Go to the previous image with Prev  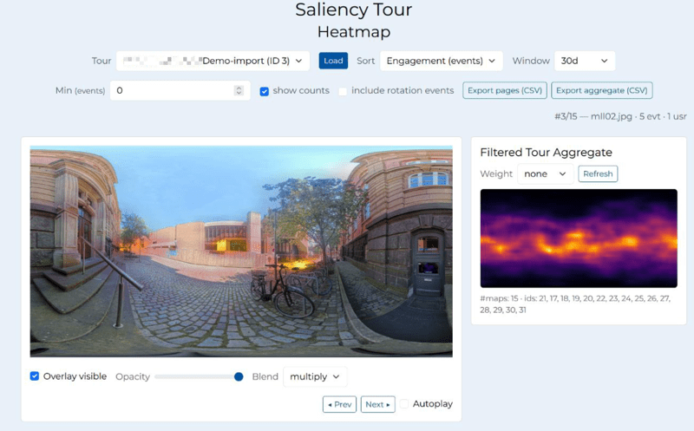[x=339, y=404]
